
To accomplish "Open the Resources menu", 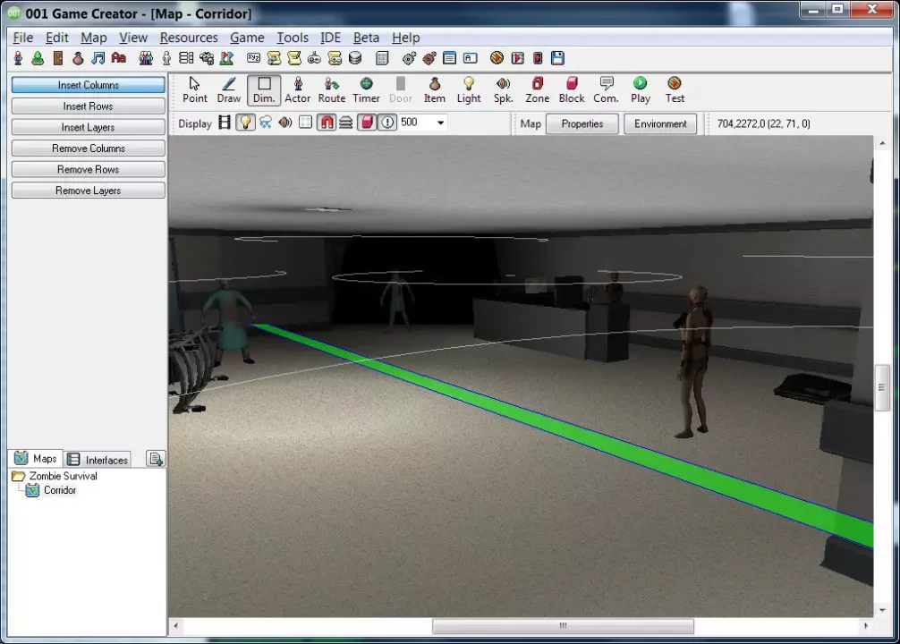I will click(x=188, y=38).
